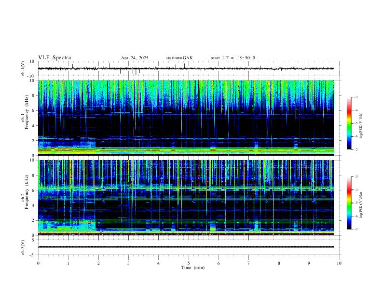Click the ch.2 spectrogram color scale bar
The image size is (382, 295).
(x=349, y=203)
